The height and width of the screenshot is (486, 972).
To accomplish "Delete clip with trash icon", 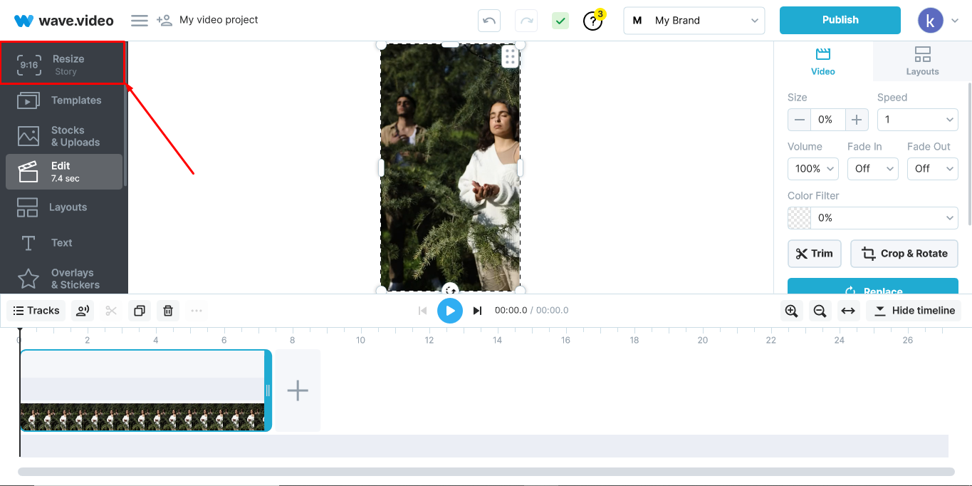I will click(x=168, y=311).
